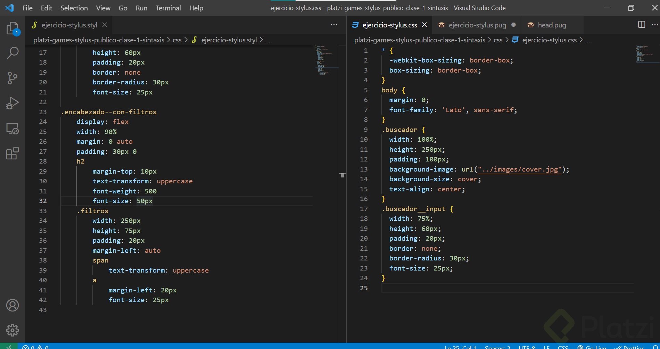Switch to the ejercicio-stylus.pug tab

[x=477, y=25]
